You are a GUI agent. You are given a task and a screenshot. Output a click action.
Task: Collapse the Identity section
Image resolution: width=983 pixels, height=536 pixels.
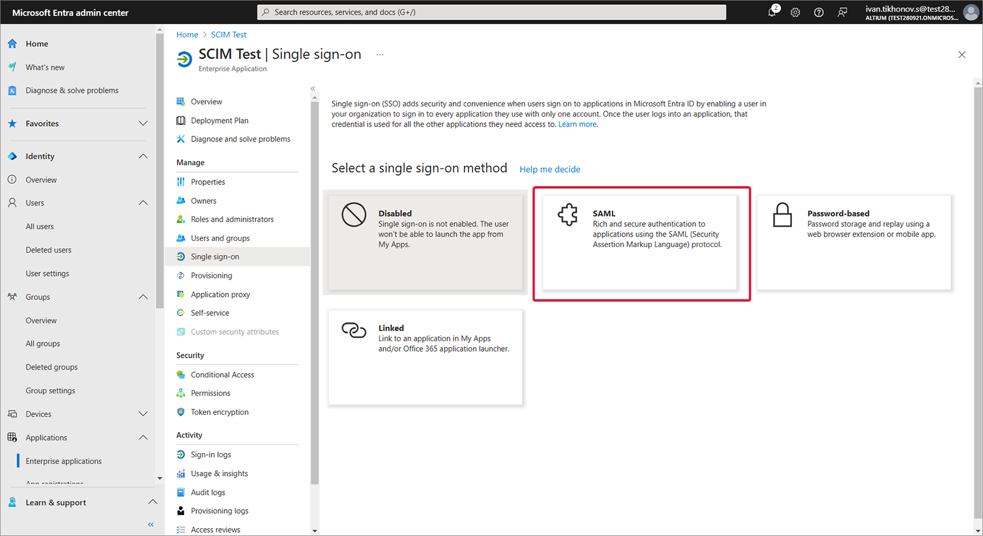[x=143, y=156]
